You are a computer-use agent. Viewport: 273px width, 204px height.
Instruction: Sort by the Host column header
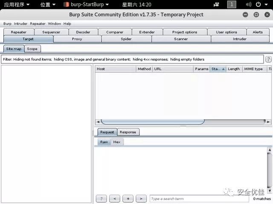pyautogui.click(x=116, y=69)
